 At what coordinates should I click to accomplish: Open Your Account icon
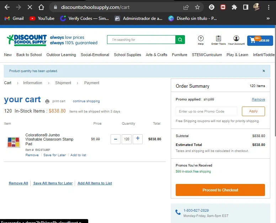point(236,40)
